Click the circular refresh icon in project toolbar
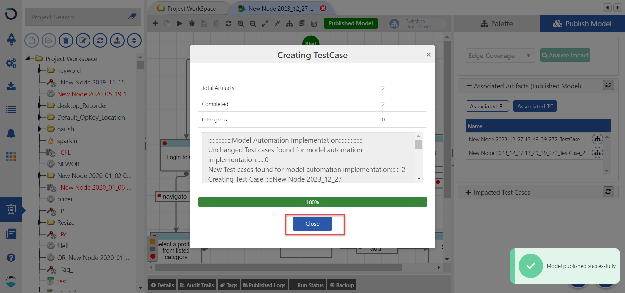This screenshot has width=625, height=293. click(x=100, y=41)
